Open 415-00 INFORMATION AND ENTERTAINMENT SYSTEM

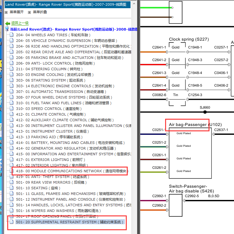tap(74, 154)
